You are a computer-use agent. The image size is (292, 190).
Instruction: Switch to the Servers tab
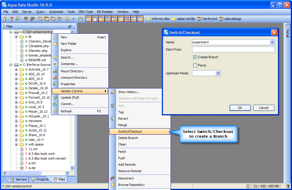pos(19,179)
